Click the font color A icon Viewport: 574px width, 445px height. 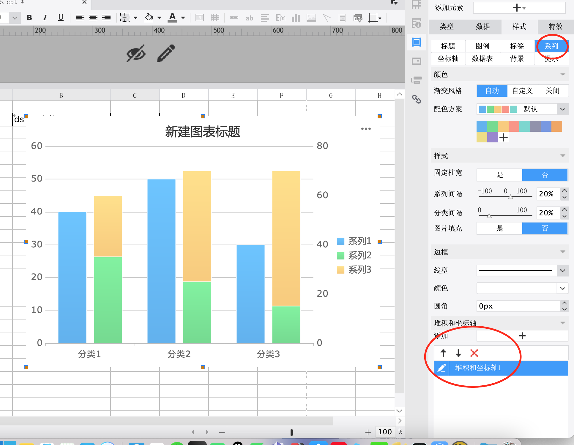click(172, 18)
